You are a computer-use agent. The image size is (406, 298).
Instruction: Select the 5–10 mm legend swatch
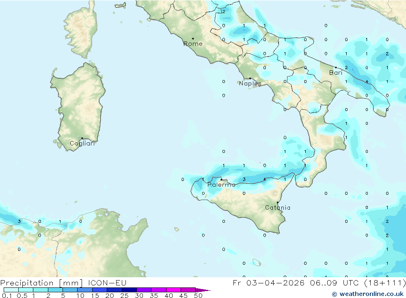(x=70, y=290)
